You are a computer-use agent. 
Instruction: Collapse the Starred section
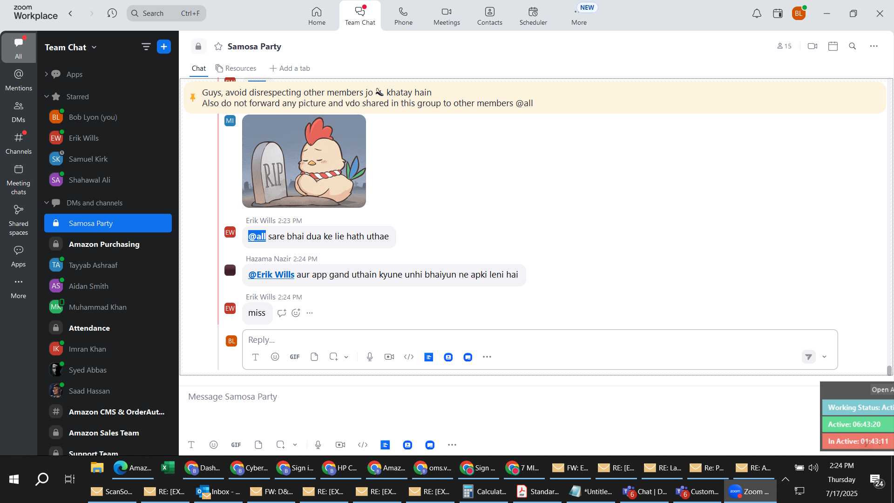tap(46, 96)
